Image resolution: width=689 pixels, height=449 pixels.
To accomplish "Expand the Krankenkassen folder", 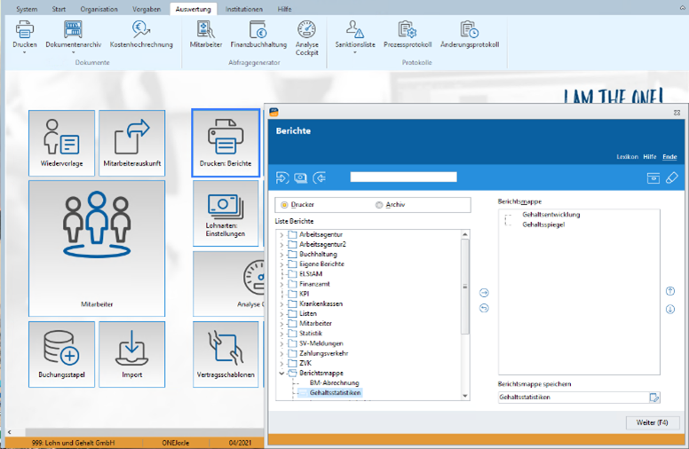I will click(281, 304).
